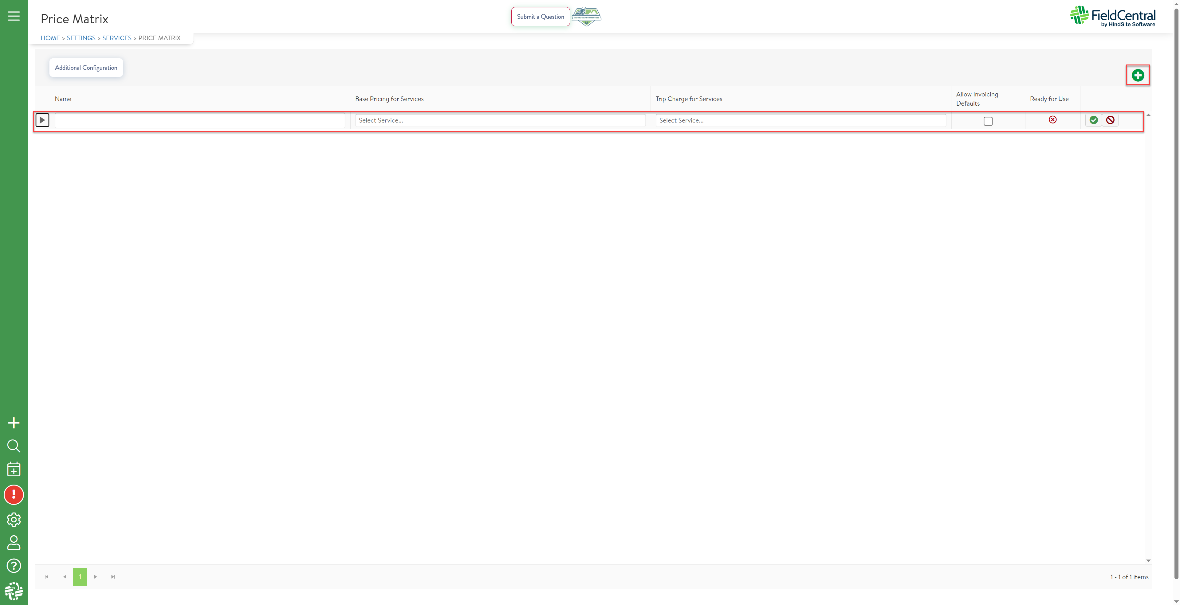This screenshot has height=605, width=1180.
Task: Go to SERVICES breadcrumb link
Action: (x=117, y=38)
